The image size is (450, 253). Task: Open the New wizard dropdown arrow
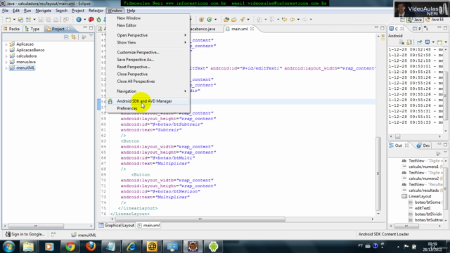pyautogui.click(x=14, y=20)
